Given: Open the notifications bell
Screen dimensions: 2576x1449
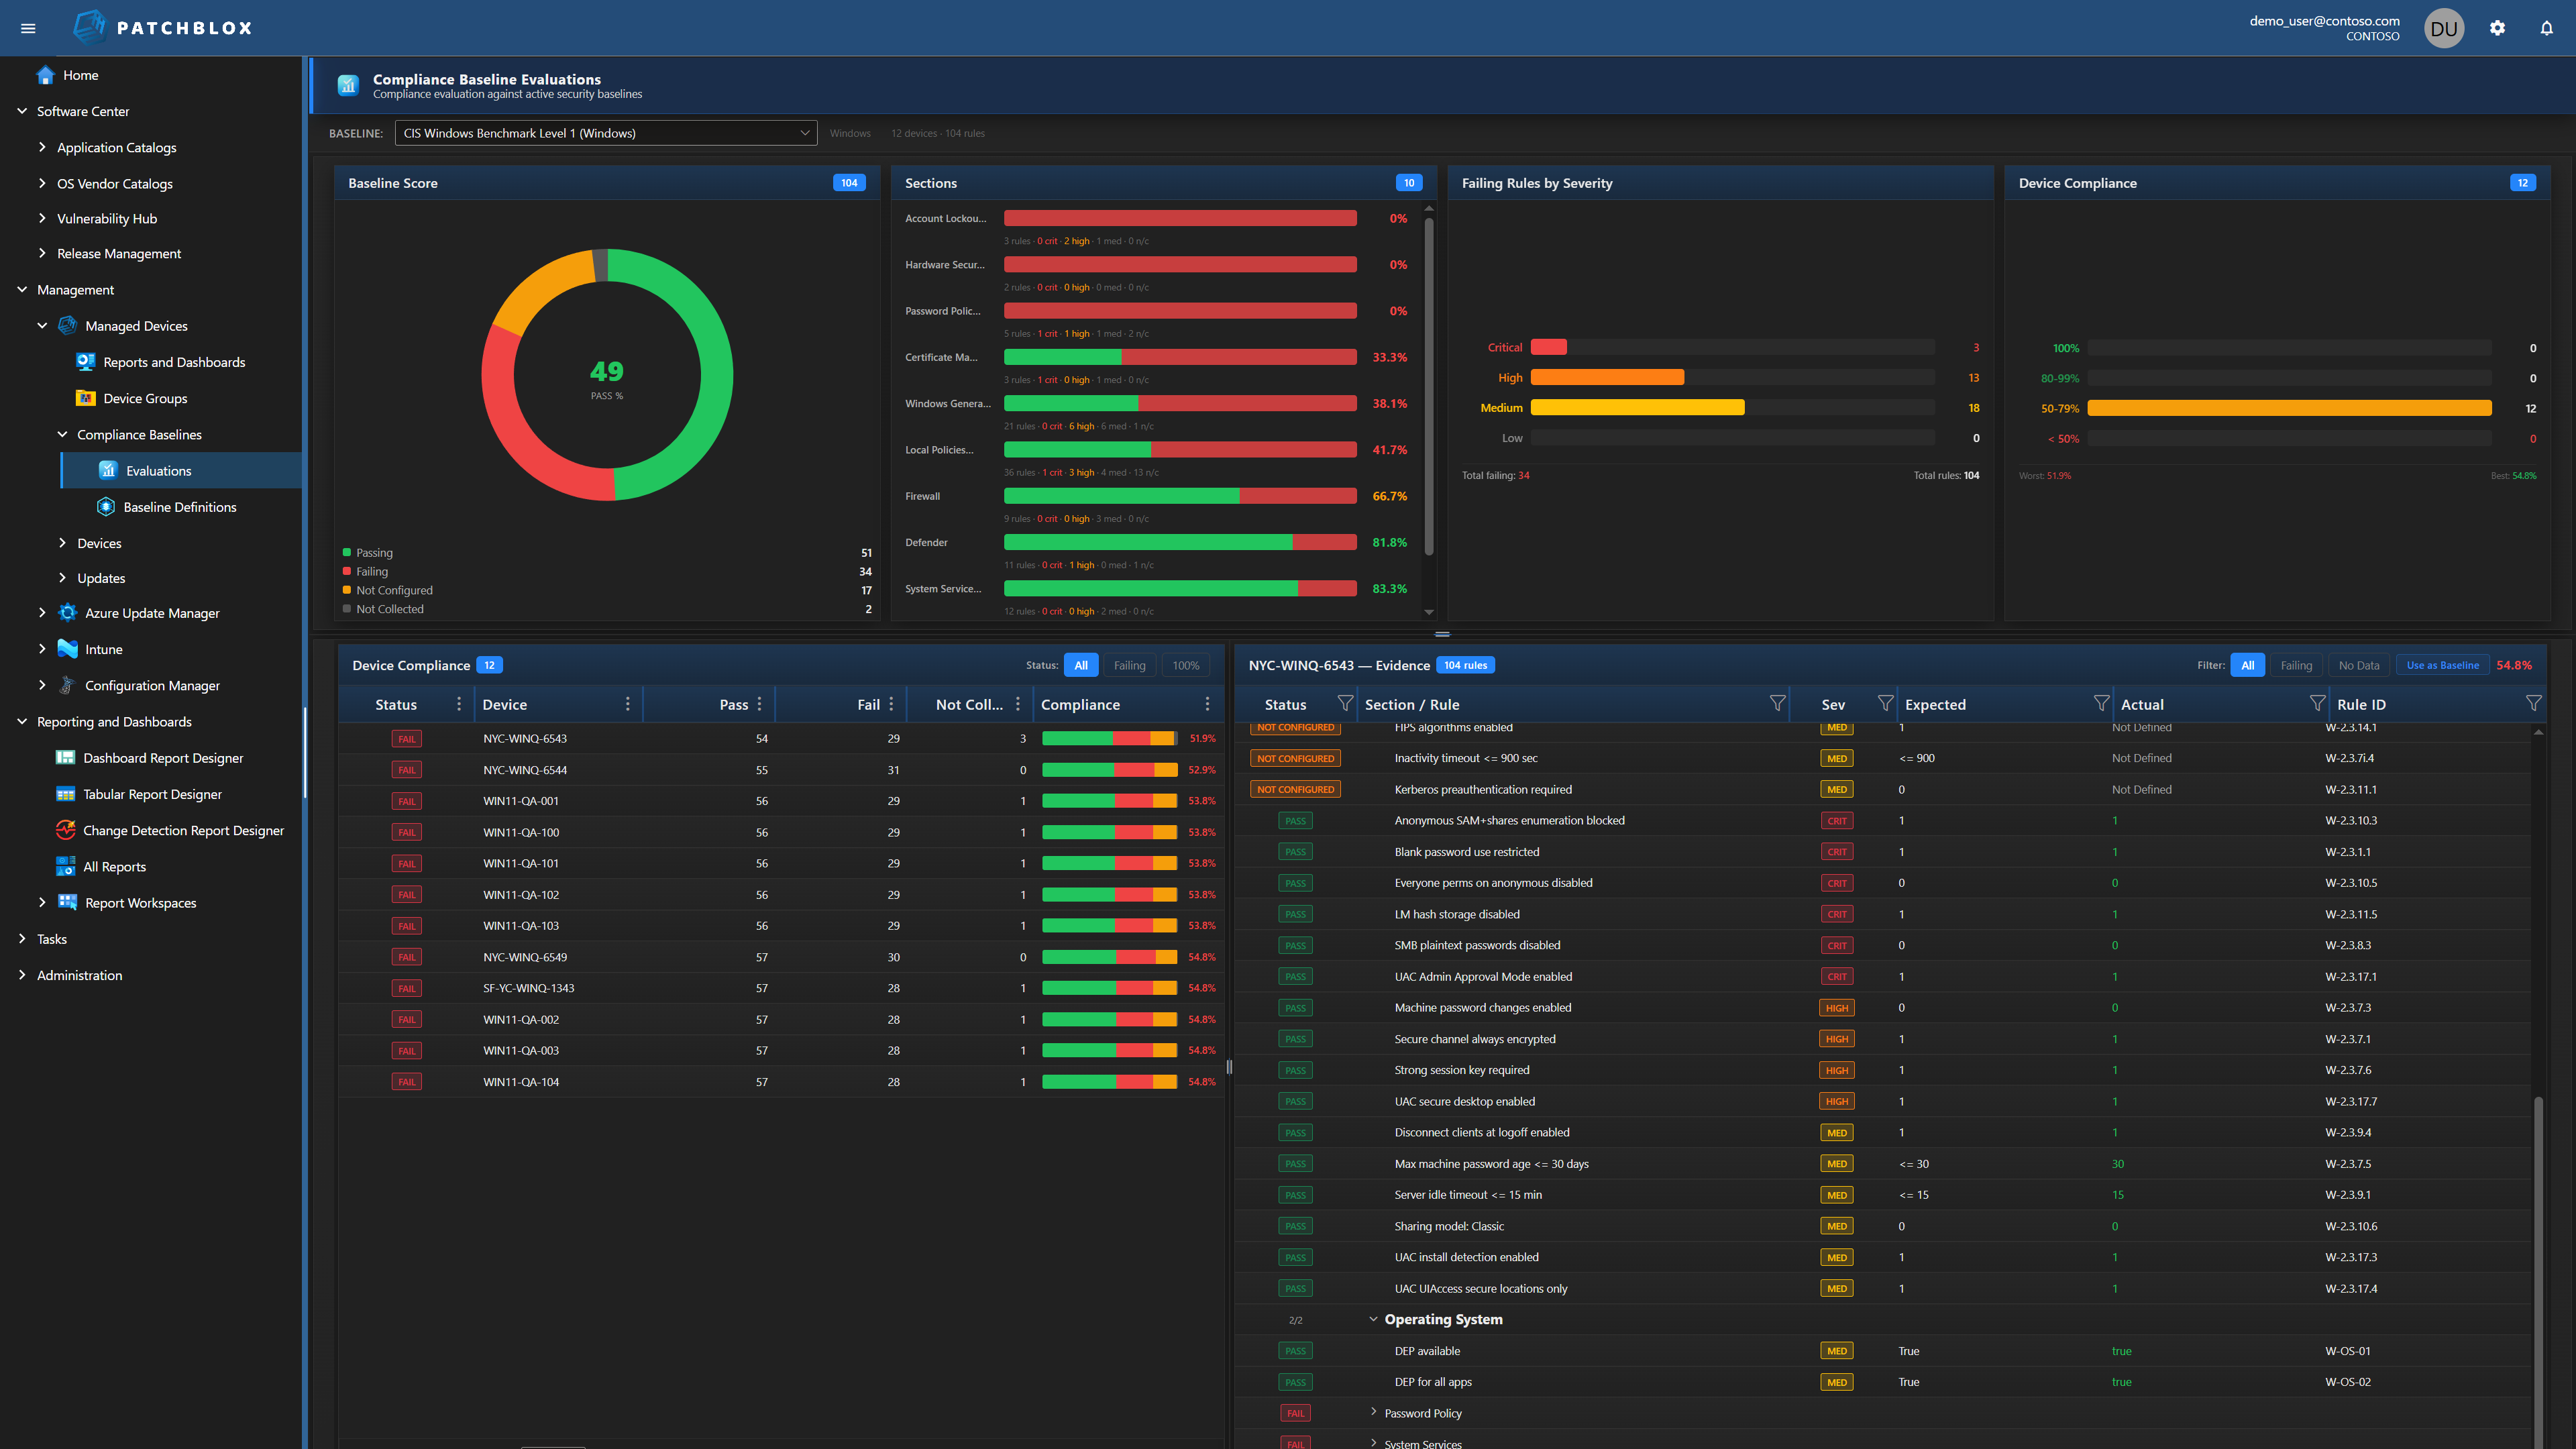Looking at the screenshot, I should 2547,27.
